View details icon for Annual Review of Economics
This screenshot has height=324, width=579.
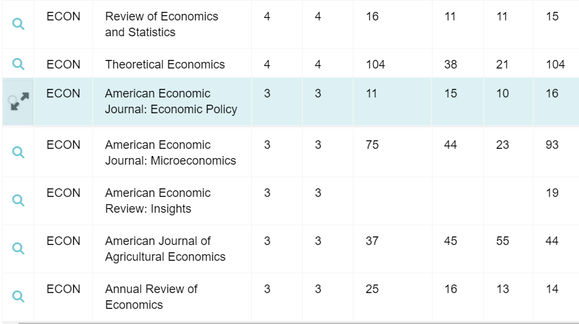(18, 296)
